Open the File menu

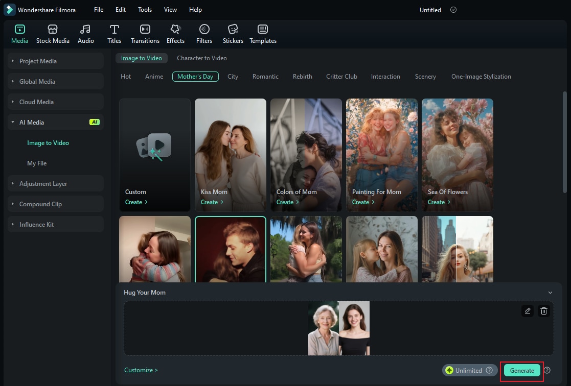pyautogui.click(x=99, y=10)
